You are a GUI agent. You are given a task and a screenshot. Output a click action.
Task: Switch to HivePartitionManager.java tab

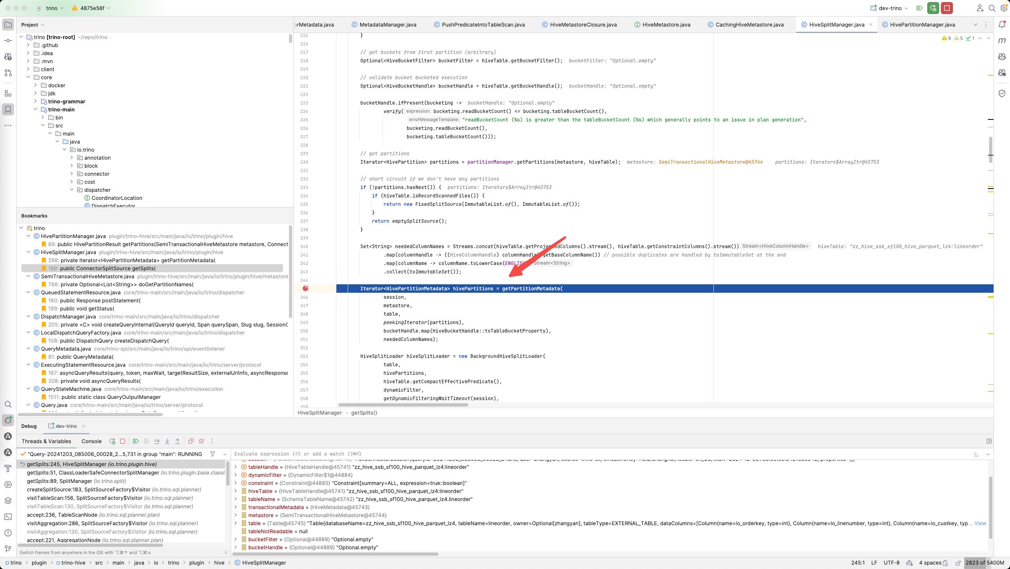[918, 25]
